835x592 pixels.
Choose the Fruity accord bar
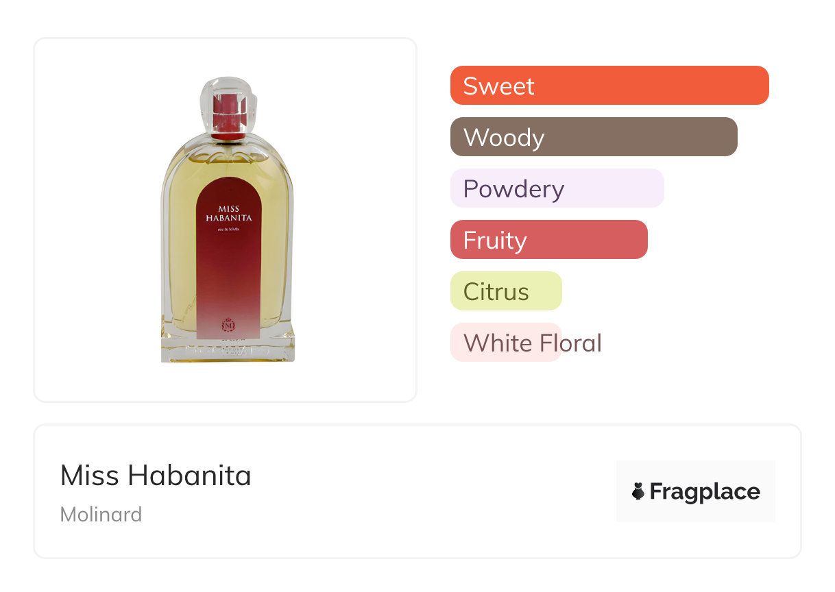pos(548,240)
